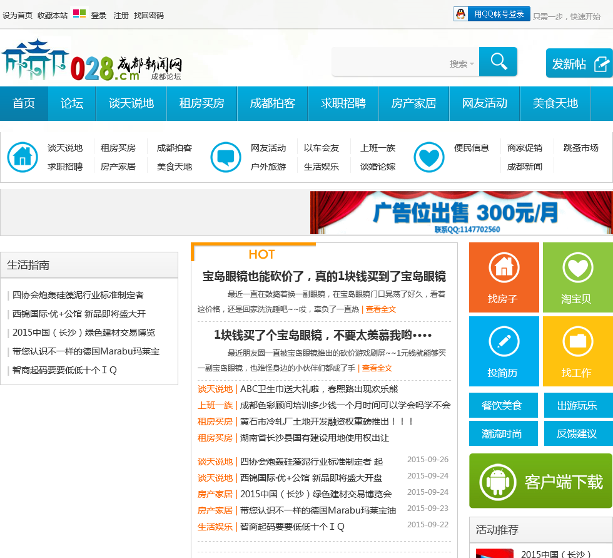Click the 活动推荐 thumbnail image
The height and width of the screenshot is (558, 613).
495,554
